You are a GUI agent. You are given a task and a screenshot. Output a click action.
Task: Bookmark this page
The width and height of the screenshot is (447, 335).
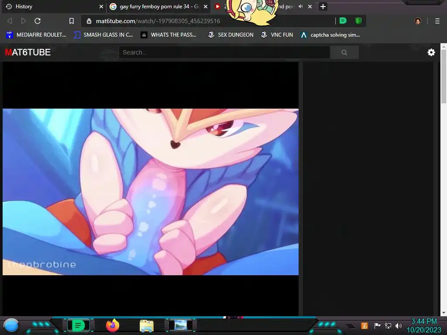click(x=72, y=21)
